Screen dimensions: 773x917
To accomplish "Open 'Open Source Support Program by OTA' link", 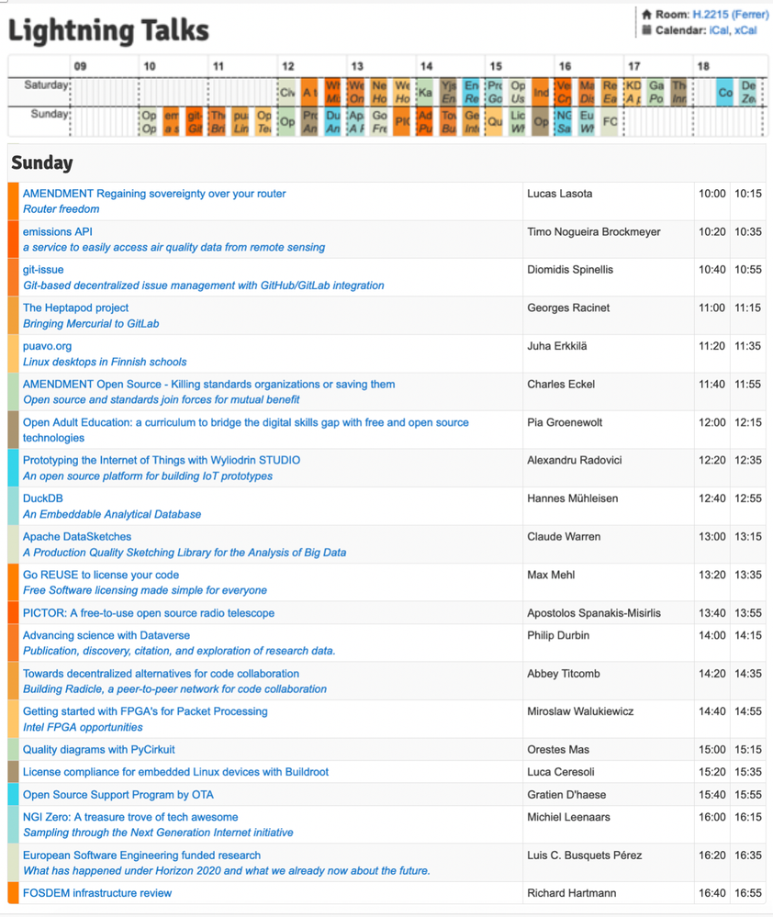I will 118,795.
